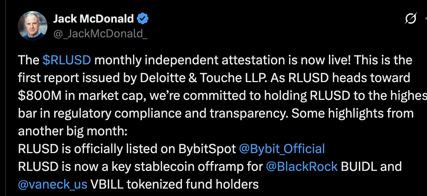Screen dimensions: 427x196
Task: Click the blue verified checkmark badge
Action: coord(143,18)
